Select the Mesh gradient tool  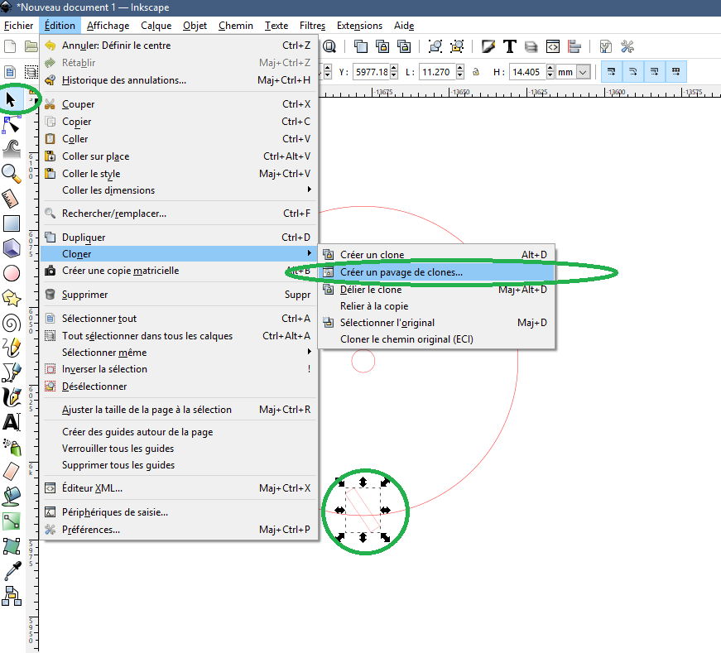(x=12, y=546)
